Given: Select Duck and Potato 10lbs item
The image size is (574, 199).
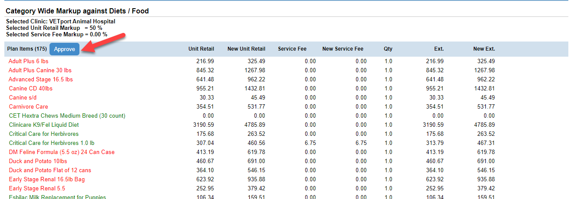Looking at the screenshot, I should (x=38, y=161).
